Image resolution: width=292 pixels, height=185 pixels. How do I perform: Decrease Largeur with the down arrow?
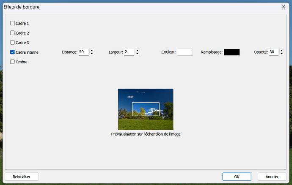click(x=138, y=54)
